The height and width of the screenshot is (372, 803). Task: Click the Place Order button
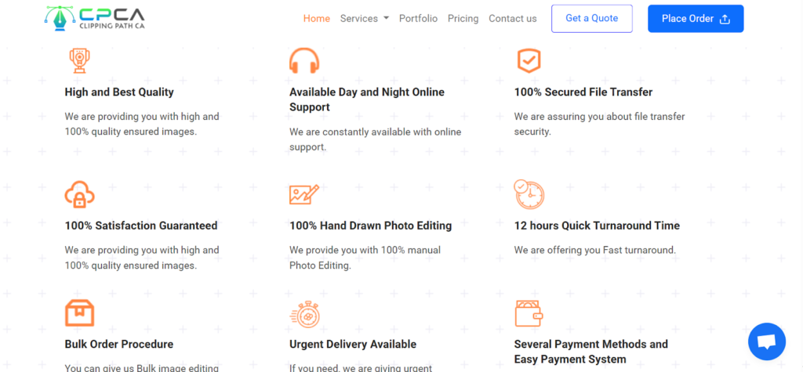[696, 19]
